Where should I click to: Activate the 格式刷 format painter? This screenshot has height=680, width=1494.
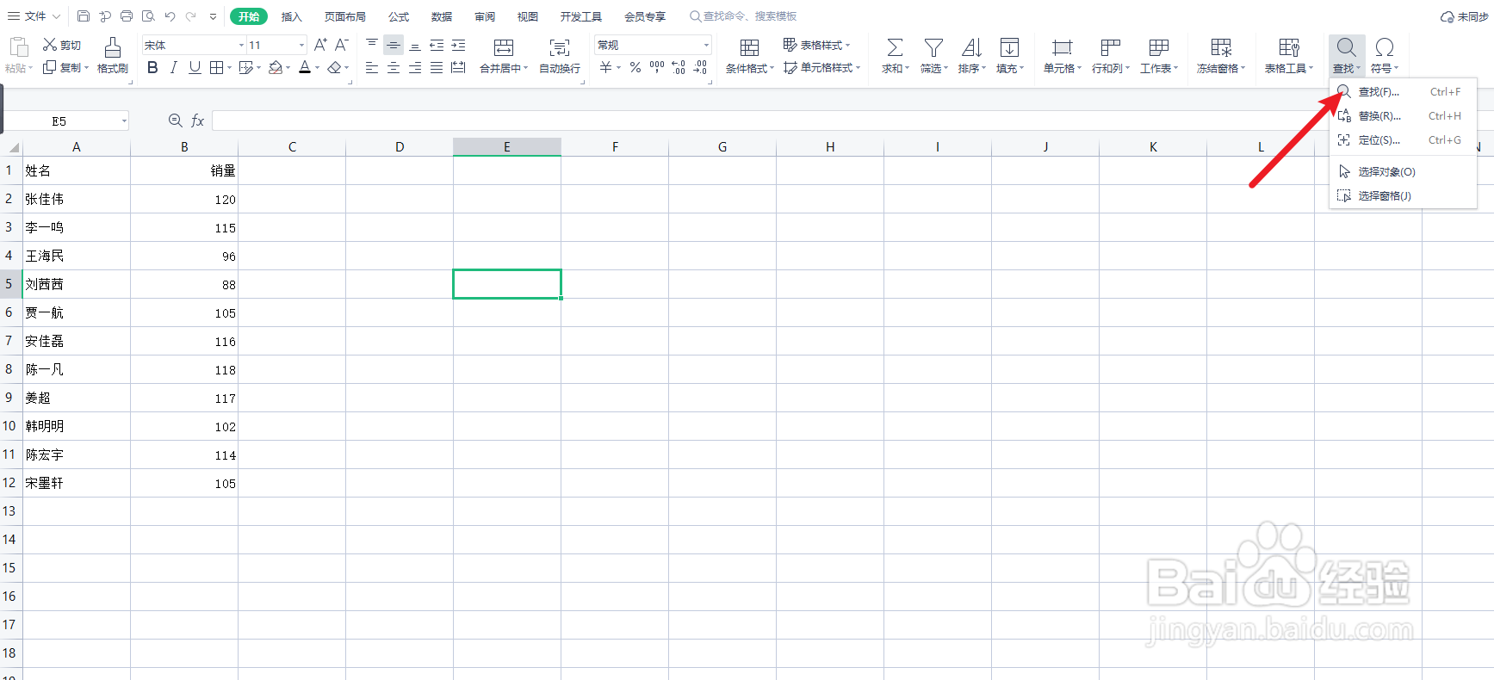(112, 56)
